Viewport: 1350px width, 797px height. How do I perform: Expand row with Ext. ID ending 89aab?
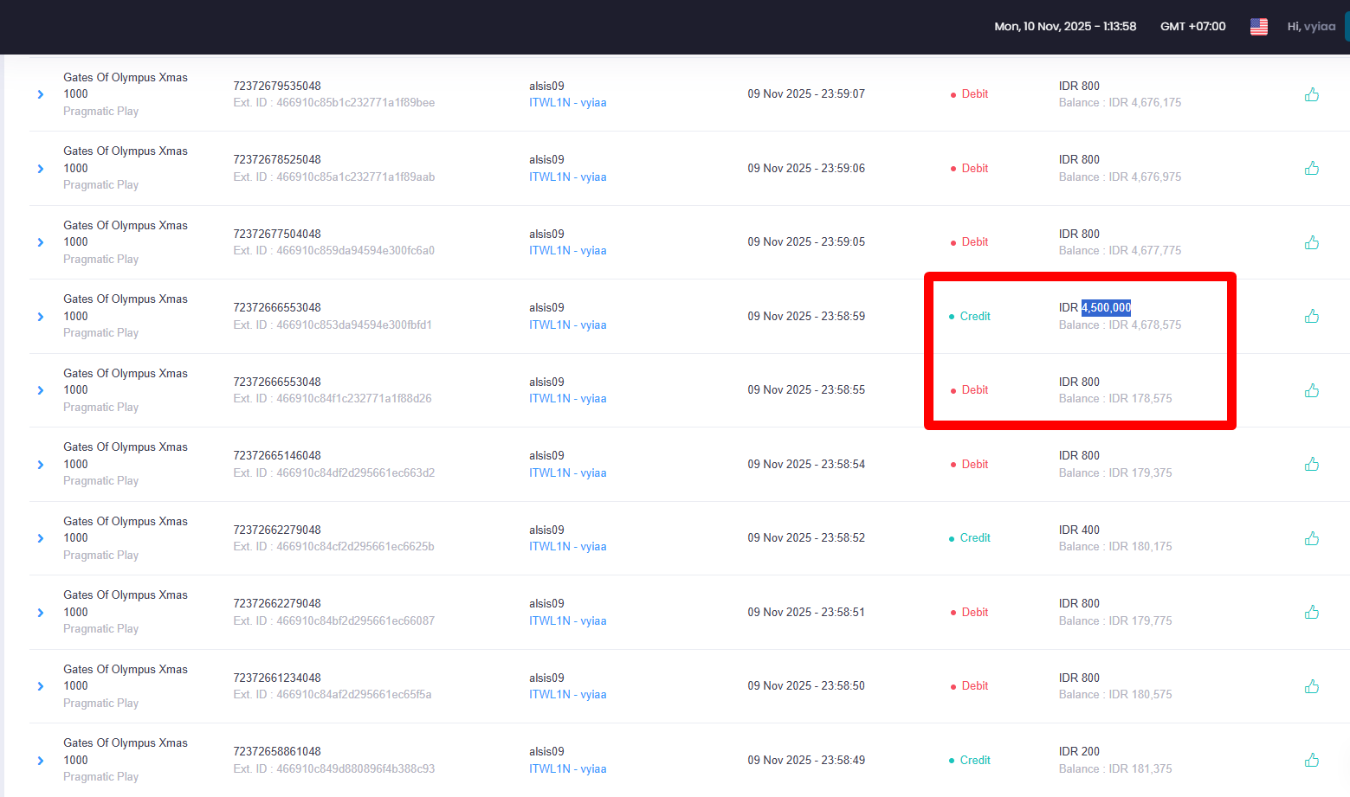click(x=41, y=169)
